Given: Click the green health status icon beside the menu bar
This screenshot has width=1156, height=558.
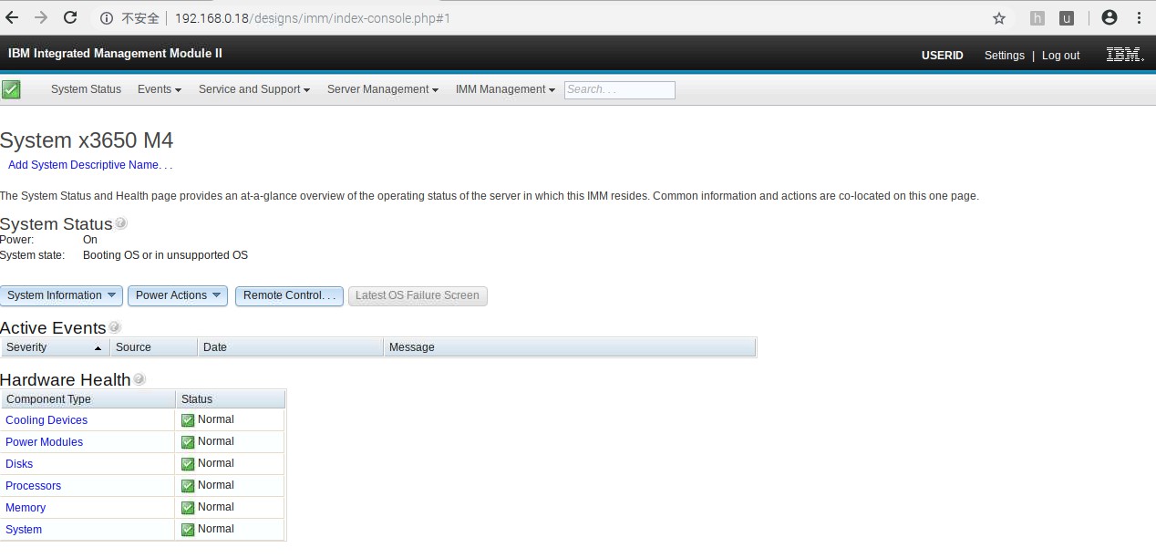Looking at the screenshot, I should 11,88.
